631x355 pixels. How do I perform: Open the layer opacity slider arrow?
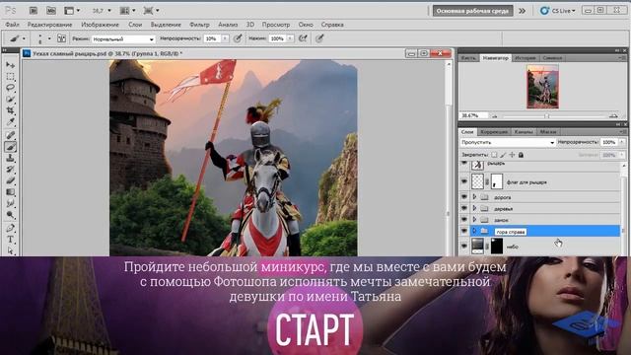tap(622, 142)
